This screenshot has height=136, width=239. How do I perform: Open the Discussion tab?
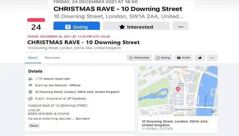tap(52, 58)
